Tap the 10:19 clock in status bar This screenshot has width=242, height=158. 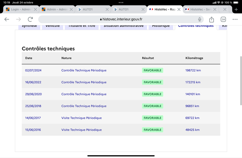(7, 3)
